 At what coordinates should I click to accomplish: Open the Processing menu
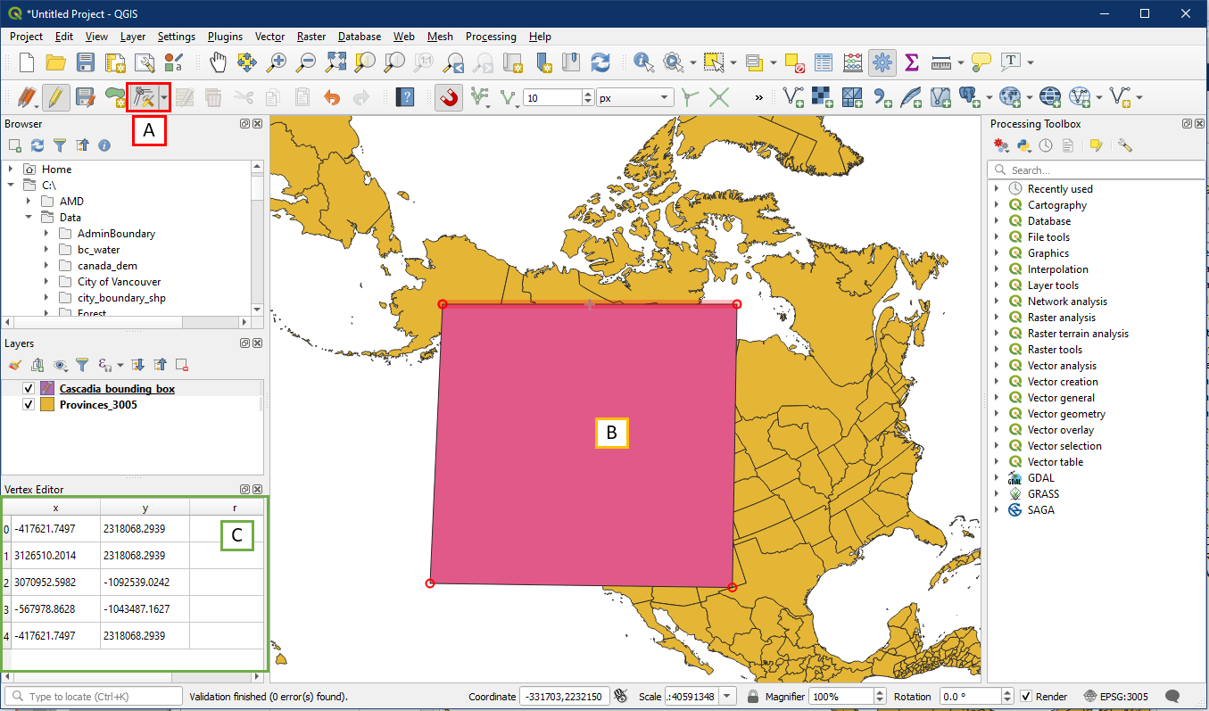[x=490, y=37]
